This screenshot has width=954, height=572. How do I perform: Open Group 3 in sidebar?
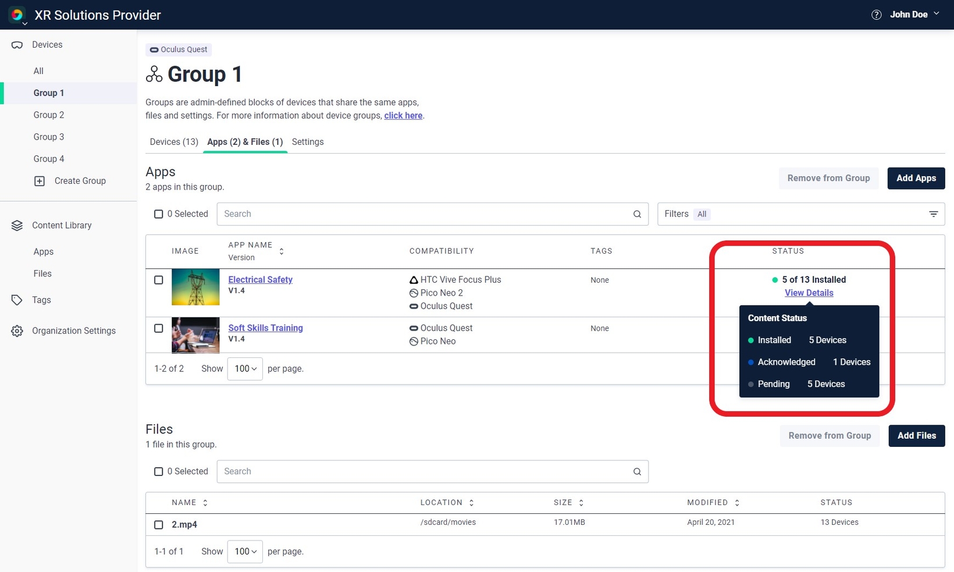[x=49, y=137]
